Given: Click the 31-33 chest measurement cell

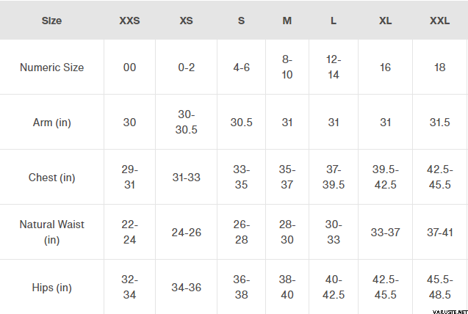Looking at the screenshot, I should point(187,178).
